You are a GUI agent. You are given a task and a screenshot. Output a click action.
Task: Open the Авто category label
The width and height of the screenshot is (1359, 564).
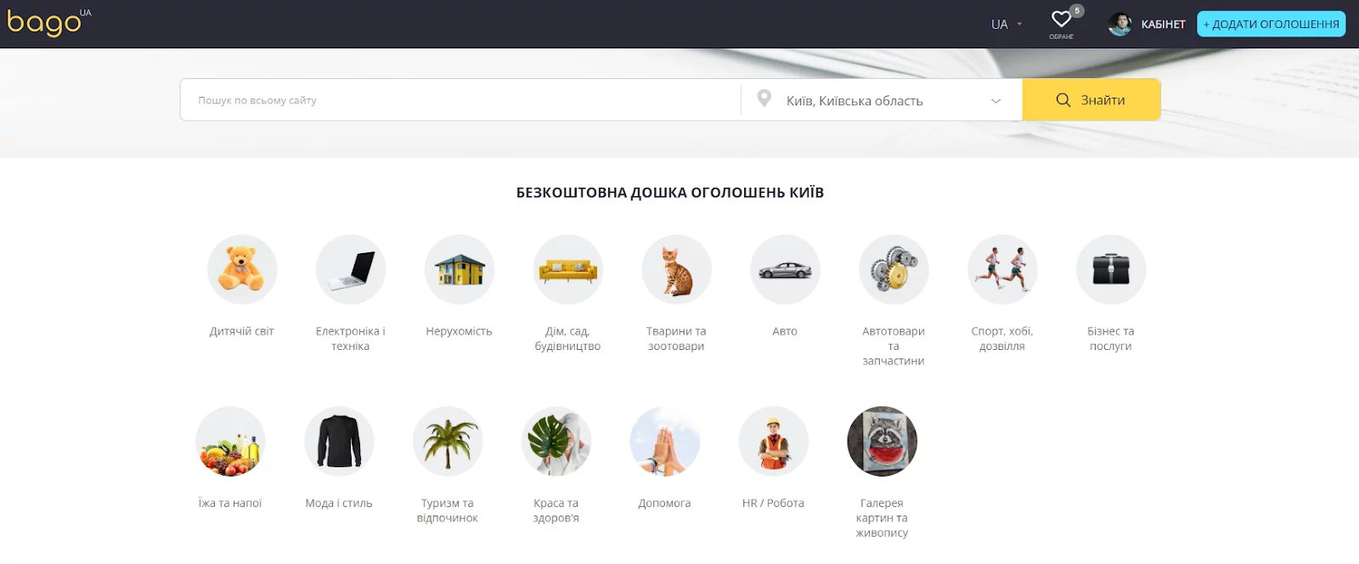coord(786,331)
